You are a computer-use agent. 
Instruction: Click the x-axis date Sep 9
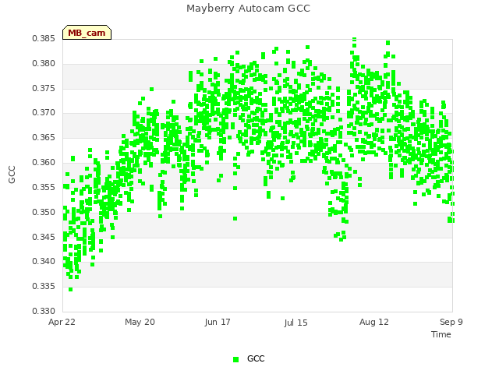click(451, 322)
